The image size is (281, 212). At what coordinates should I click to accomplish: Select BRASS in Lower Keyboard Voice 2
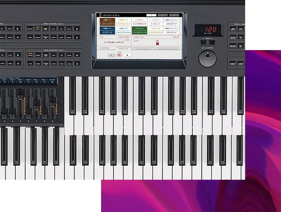click(x=38, y=55)
